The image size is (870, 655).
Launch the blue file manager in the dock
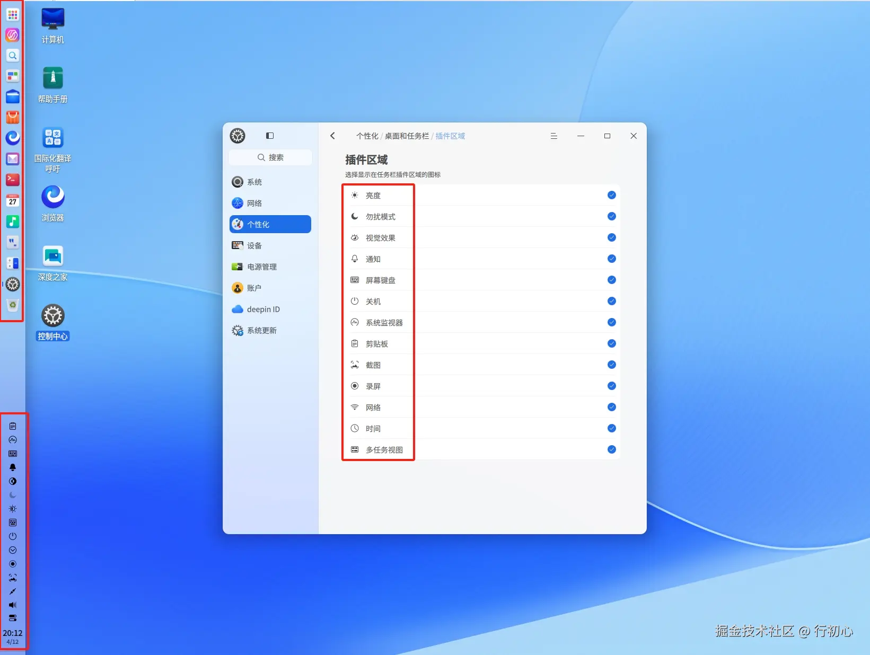(x=13, y=97)
